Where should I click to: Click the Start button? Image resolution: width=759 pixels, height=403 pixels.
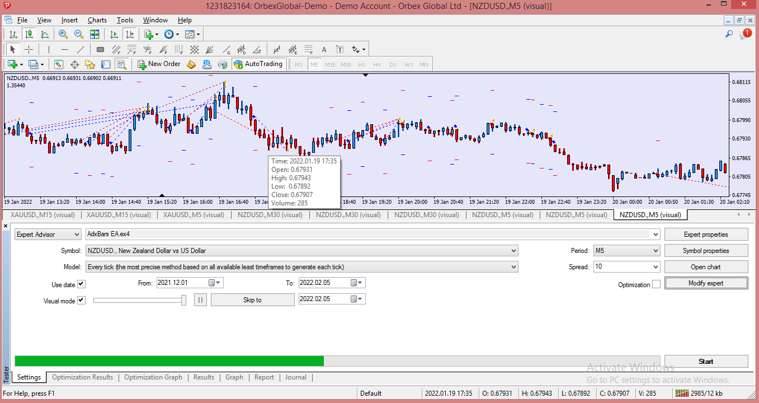coord(706,362)
